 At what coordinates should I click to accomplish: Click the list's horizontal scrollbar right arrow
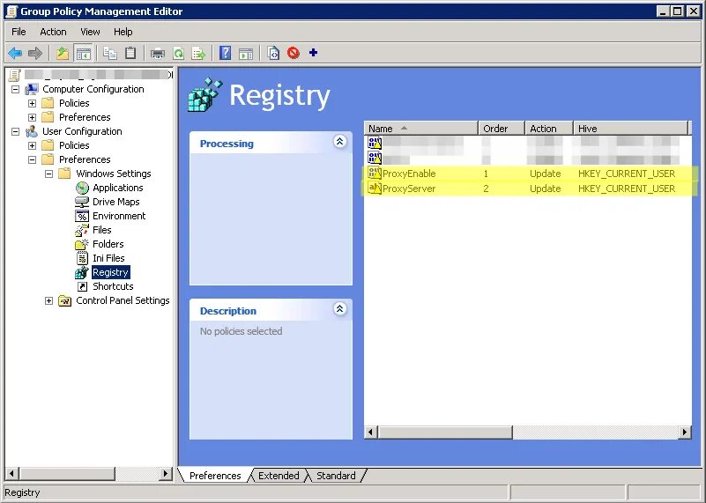tap(685, 433)
